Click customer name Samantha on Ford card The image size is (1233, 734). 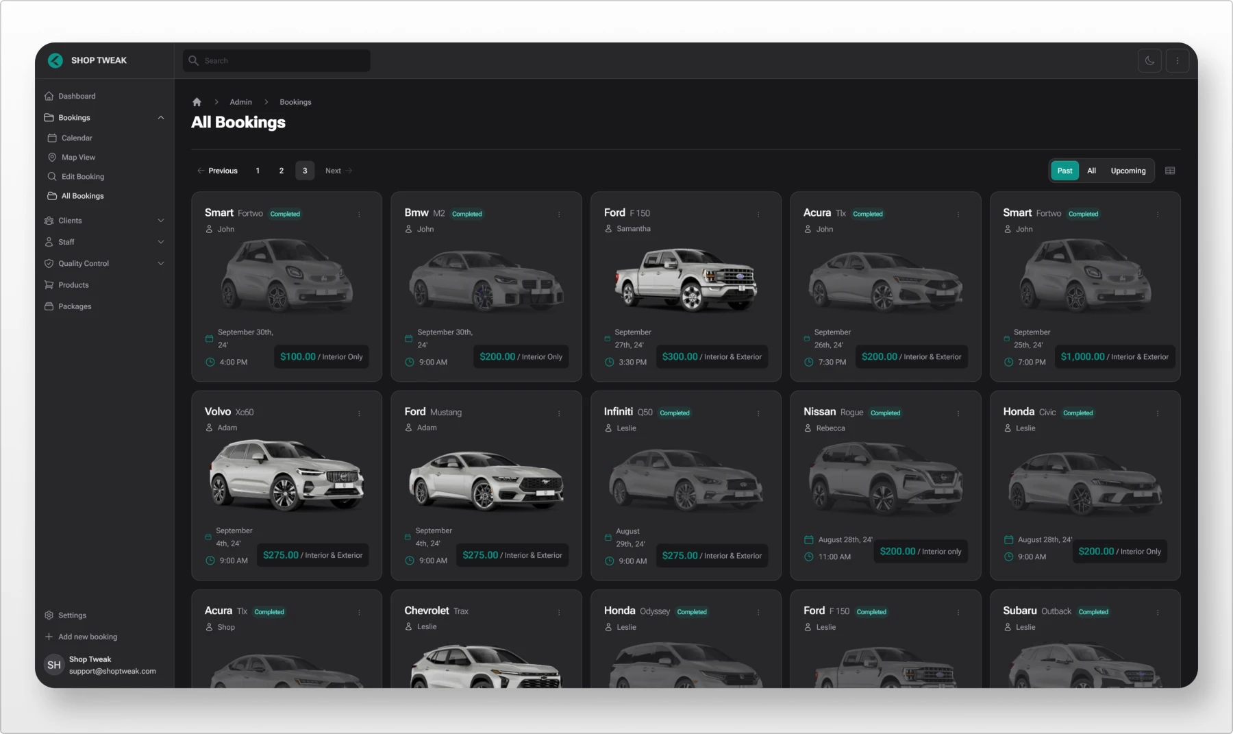pyautogui.click(x=634, y=229)
